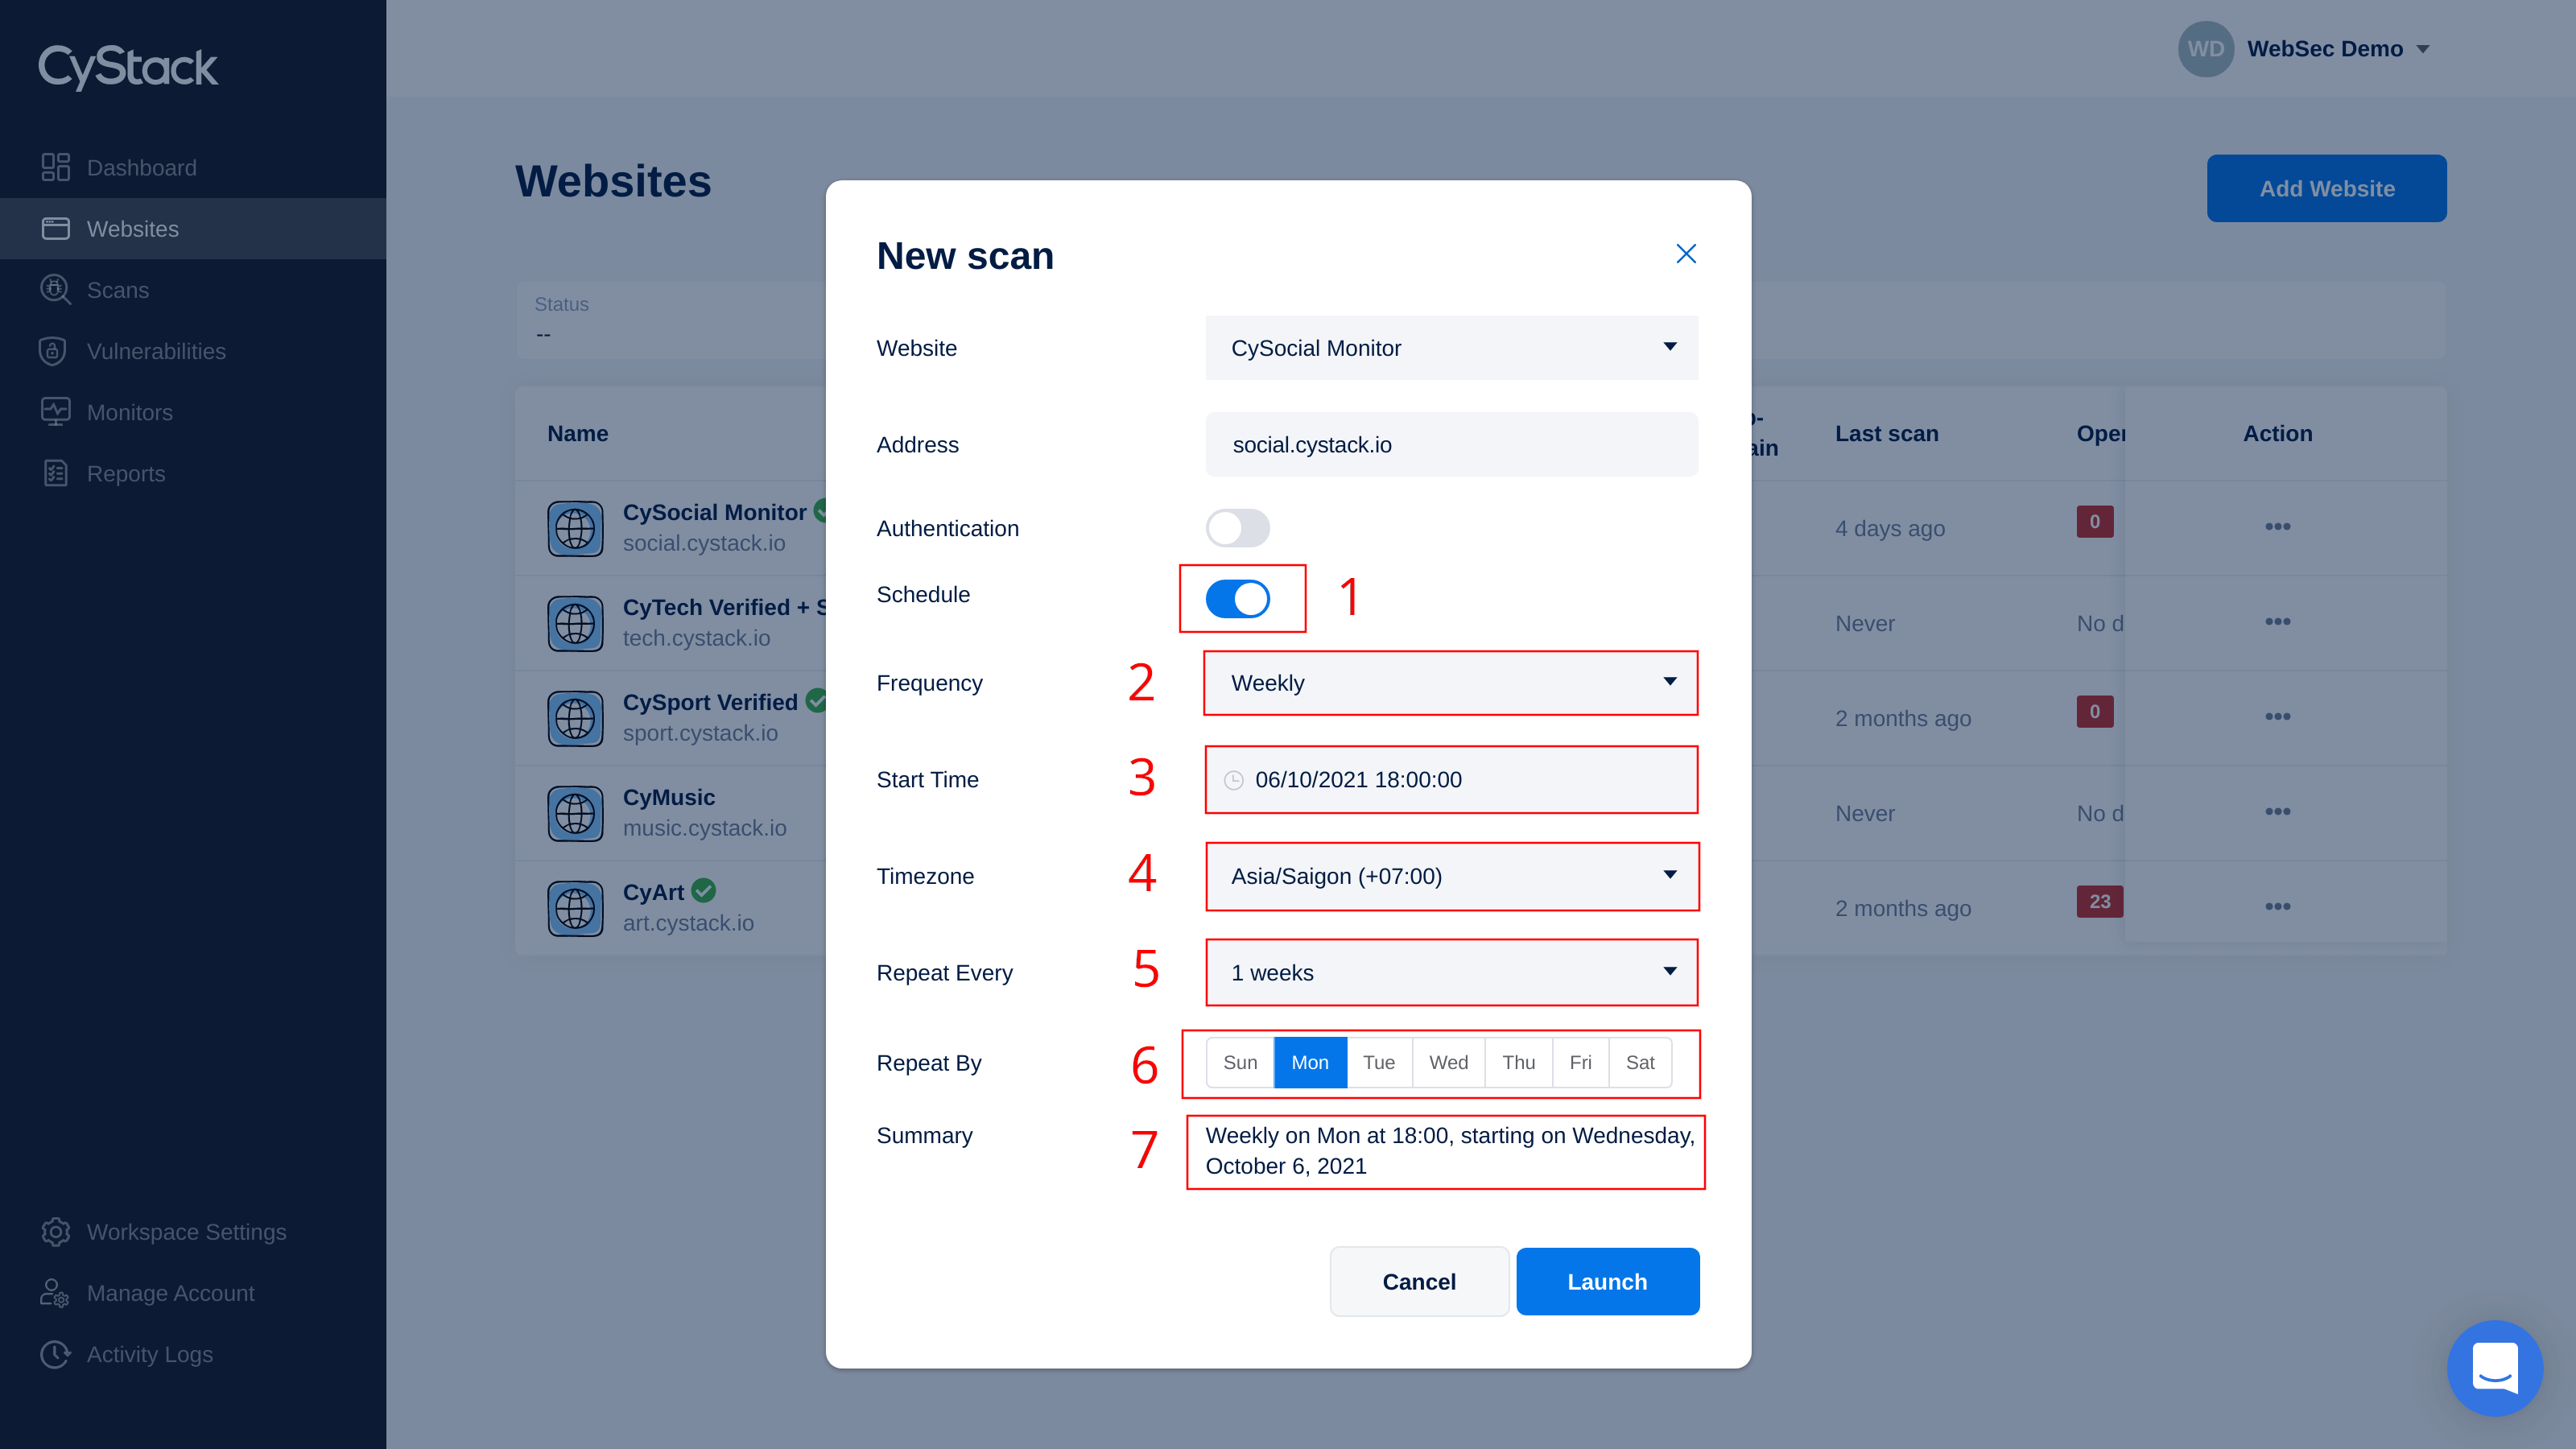Open the Frequency dropdown set to Weekly
This screenshot has height=1449, width=2576.
1451,683
